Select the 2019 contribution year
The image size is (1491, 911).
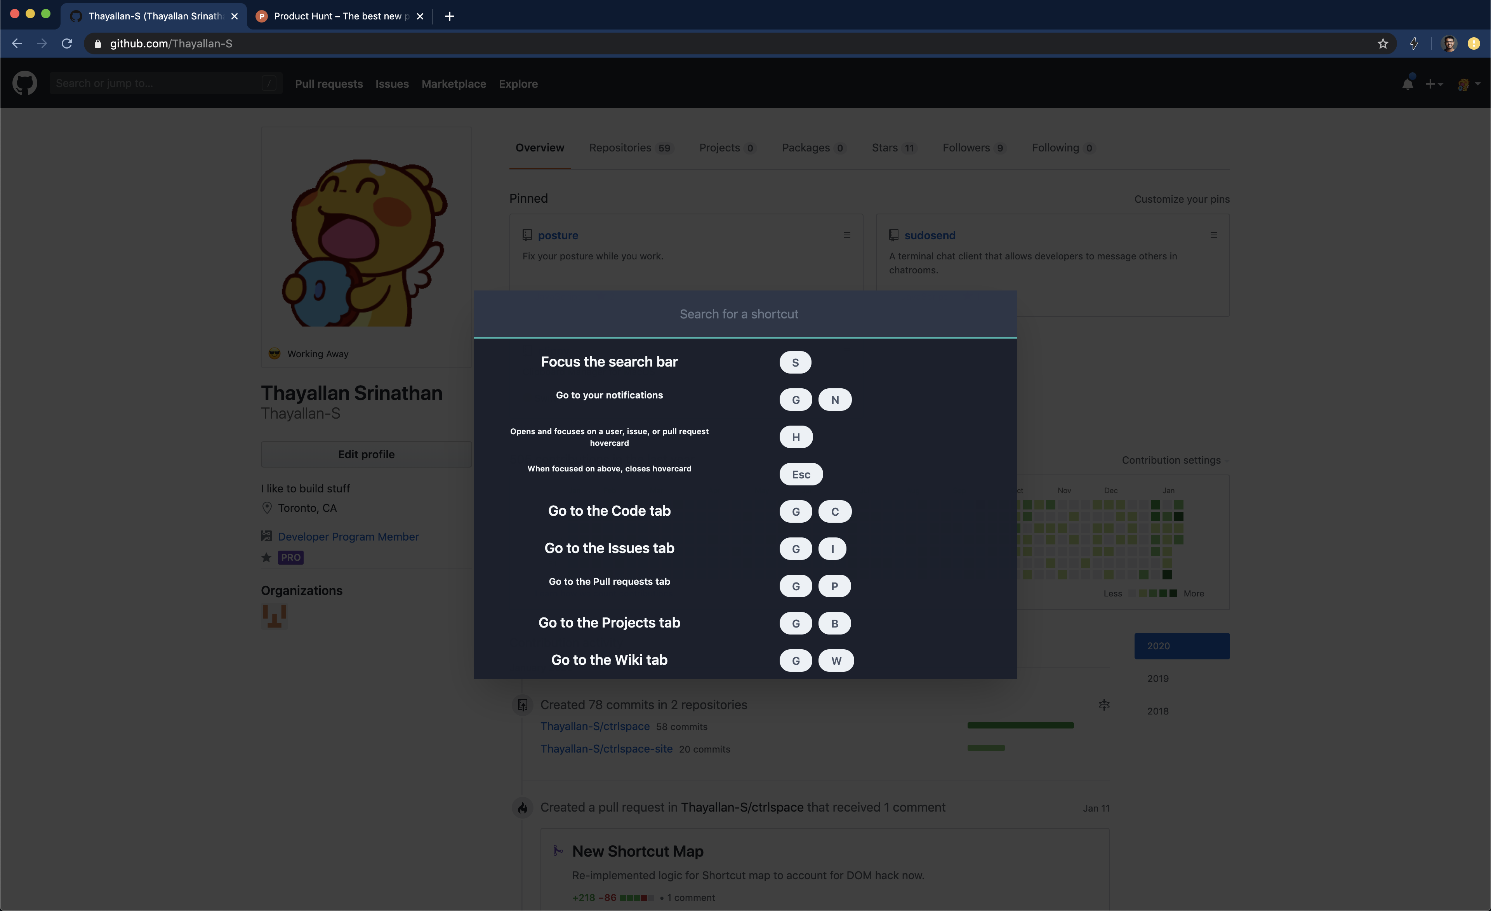[1157, 678]
